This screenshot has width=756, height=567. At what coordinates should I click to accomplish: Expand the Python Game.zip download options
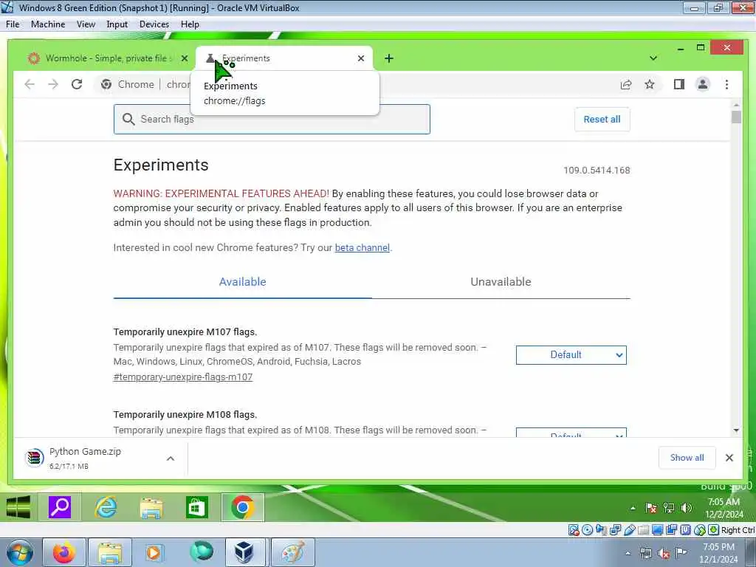coord(171,458)
